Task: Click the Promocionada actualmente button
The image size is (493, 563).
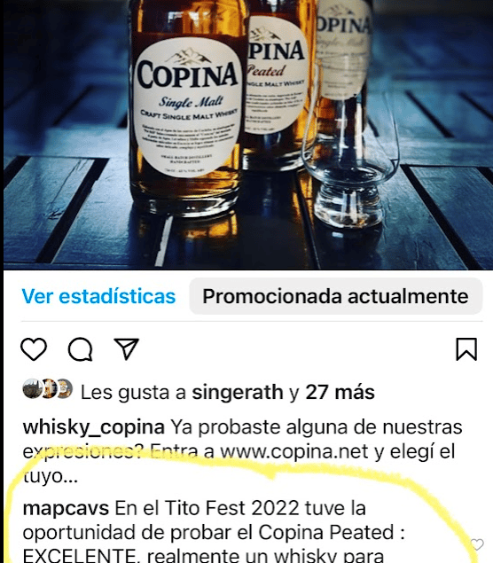Action: pyautogui.click(x=336, y=296)
